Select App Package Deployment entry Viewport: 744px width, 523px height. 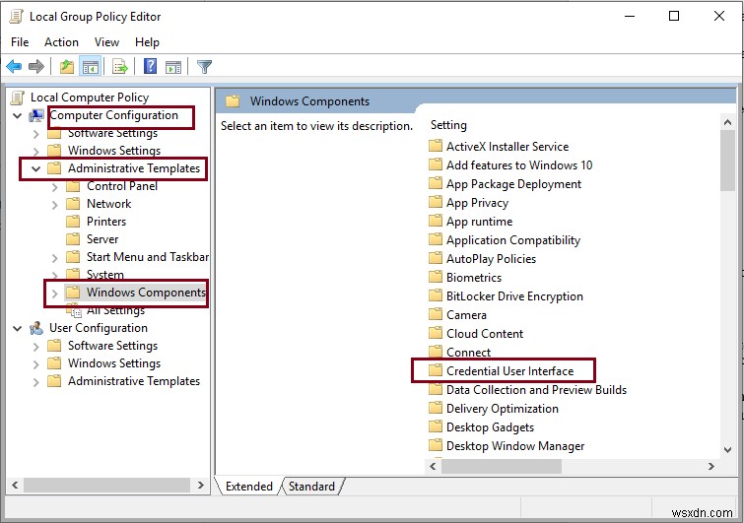(513, 183)
